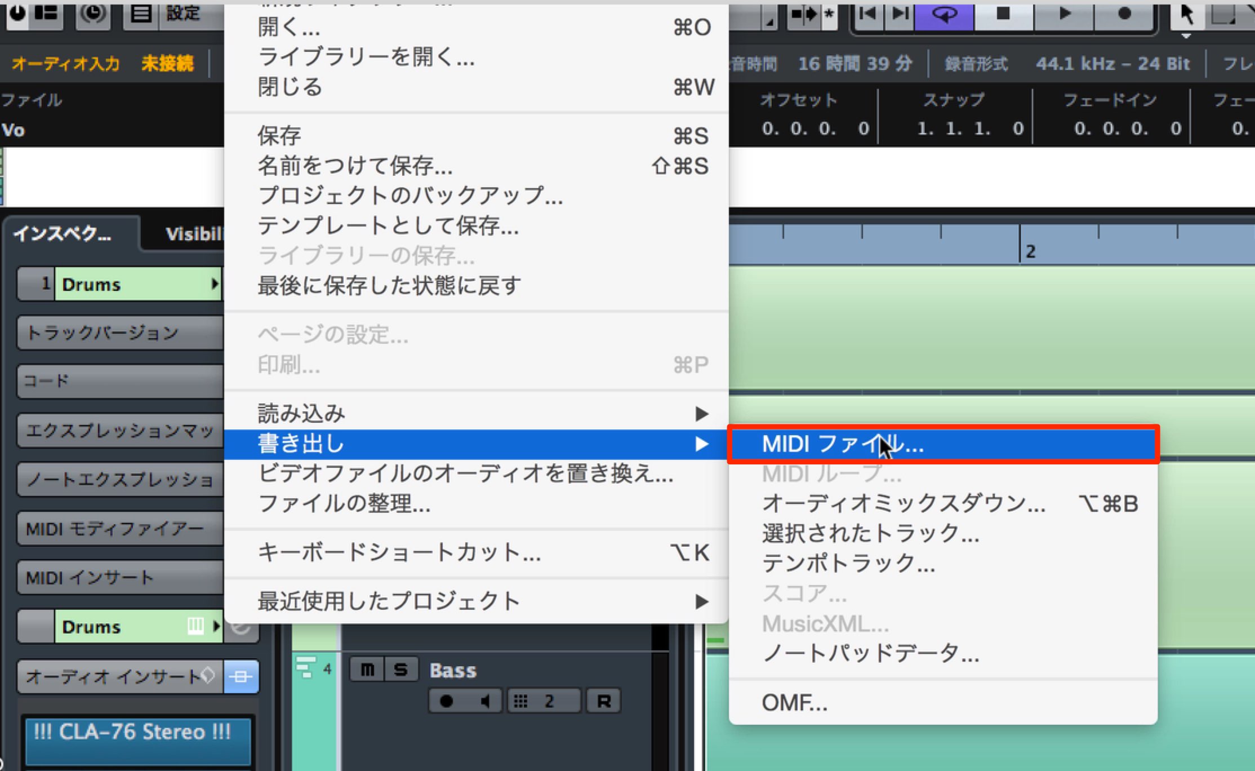Screen dimensions: 1255x771
Task: Click the lanes grid 2 control on Bass
Action: click(544, 701)
